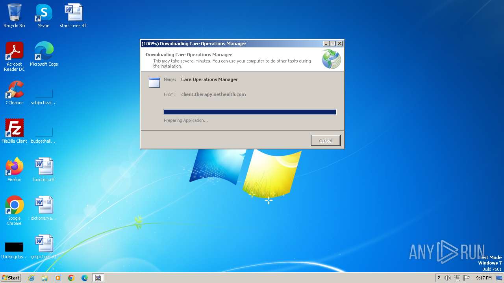Open Acrobat Reader DC shortcut
Image resolution: width=504 pixels, height=283 pixels.
point(14,56)
